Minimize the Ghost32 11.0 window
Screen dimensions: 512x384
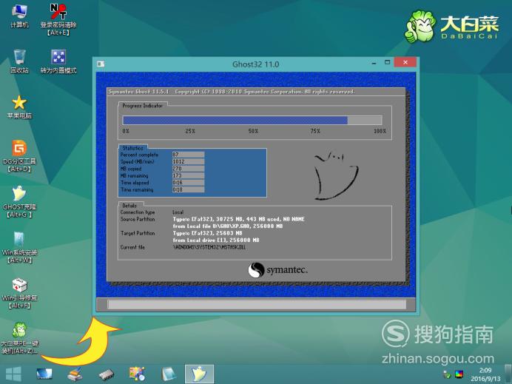(x=374, y=63)
